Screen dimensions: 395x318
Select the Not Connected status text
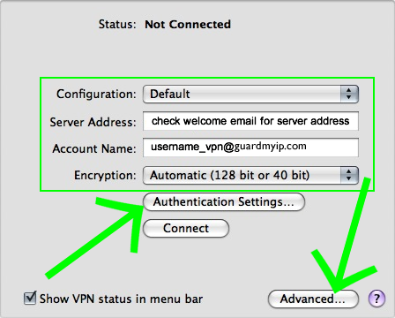(x=188, y=24)
